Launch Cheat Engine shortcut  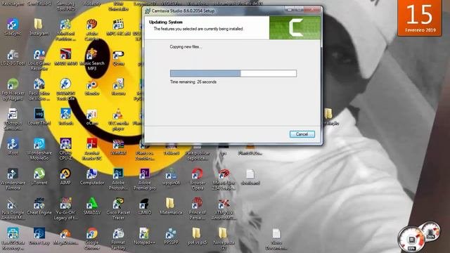tap(39, 207)
